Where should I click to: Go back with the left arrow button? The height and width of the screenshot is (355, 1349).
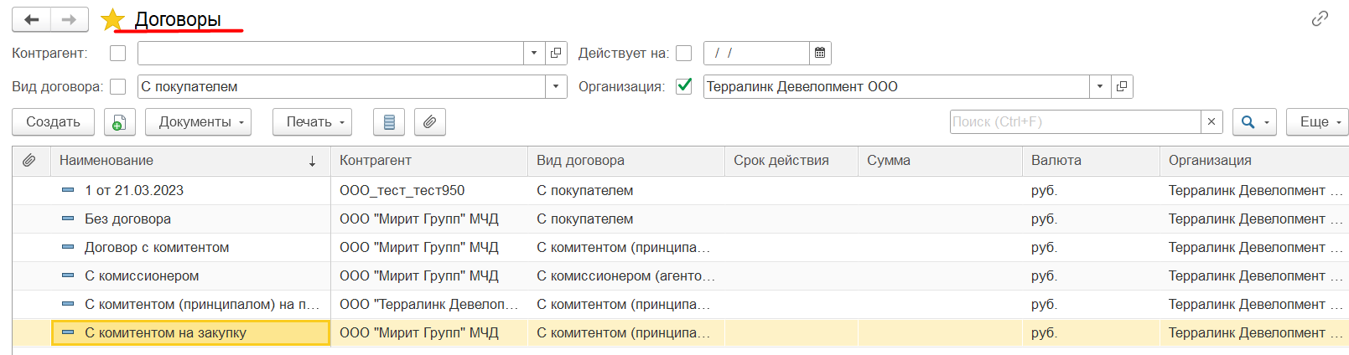click(32, 19)
